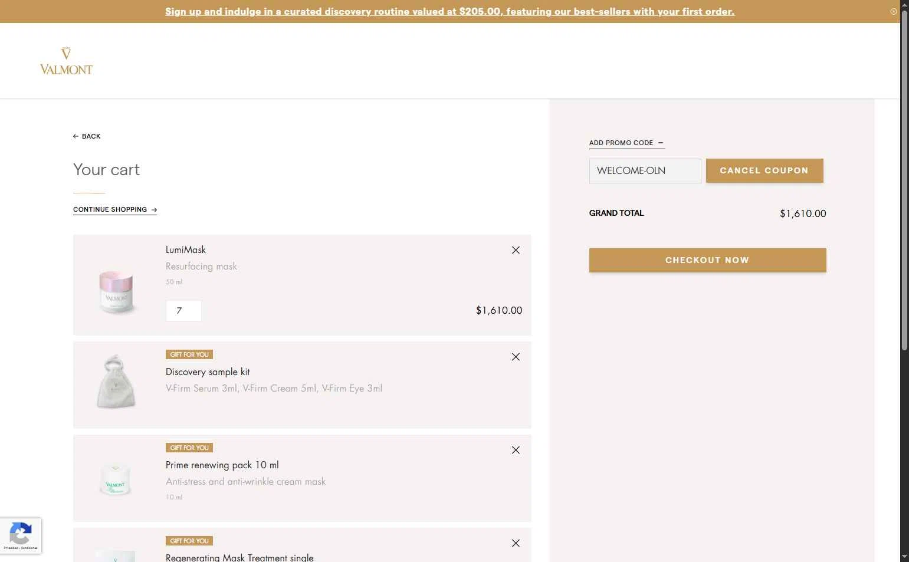This screenshot has width=909, height=562.
Task: Click Prime renewing pack 10 ml title
Action: tap(222, 465)
